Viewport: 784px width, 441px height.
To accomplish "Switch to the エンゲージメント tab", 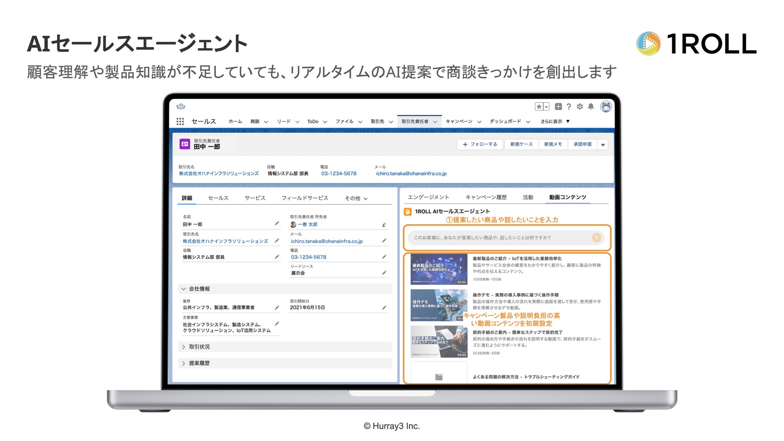I will (x=428, y=197).
